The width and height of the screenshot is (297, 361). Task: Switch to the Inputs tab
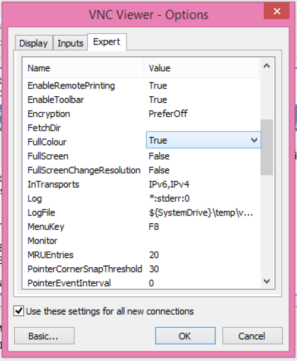pos(70,43)
